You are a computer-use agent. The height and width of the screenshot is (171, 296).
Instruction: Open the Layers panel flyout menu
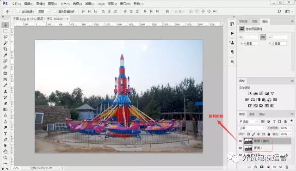pyautogui.click(x=292, y=114)
